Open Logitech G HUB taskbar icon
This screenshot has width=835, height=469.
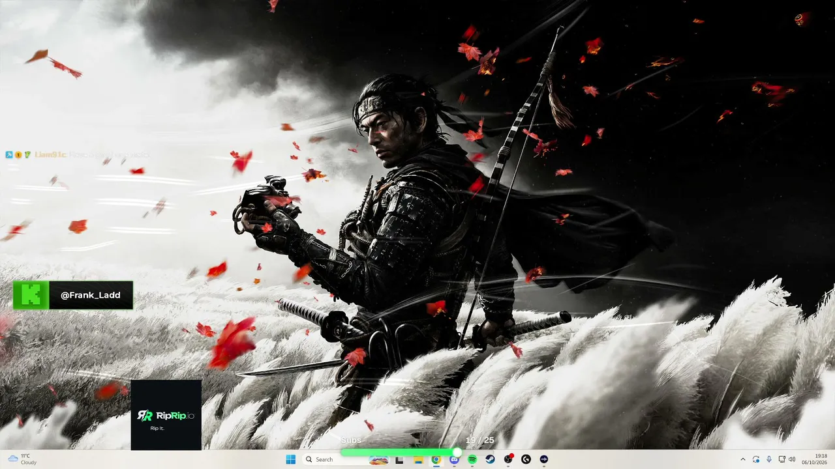pyautogui.click(x=526, y=459)
